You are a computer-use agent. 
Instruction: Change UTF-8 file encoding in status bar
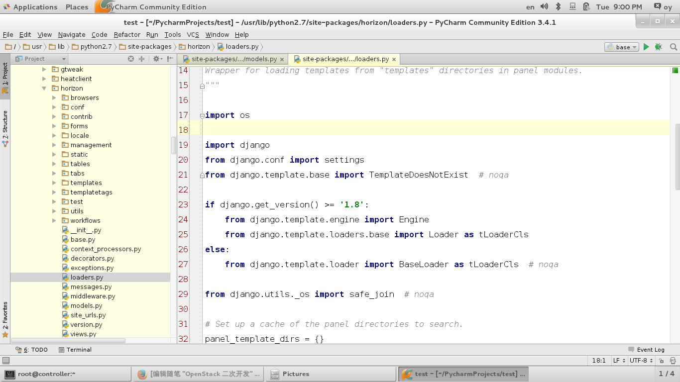point(641,361)
